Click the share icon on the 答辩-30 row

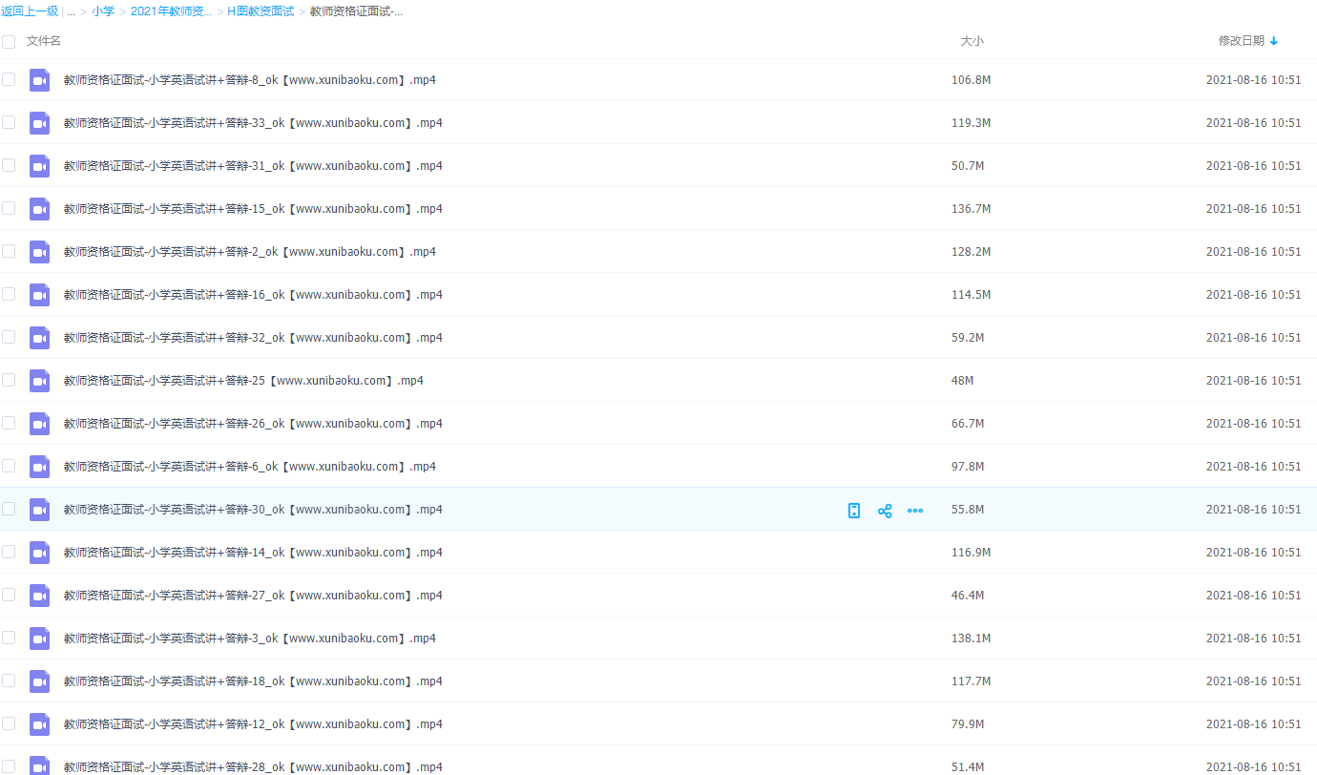click(x=885, y=511)
